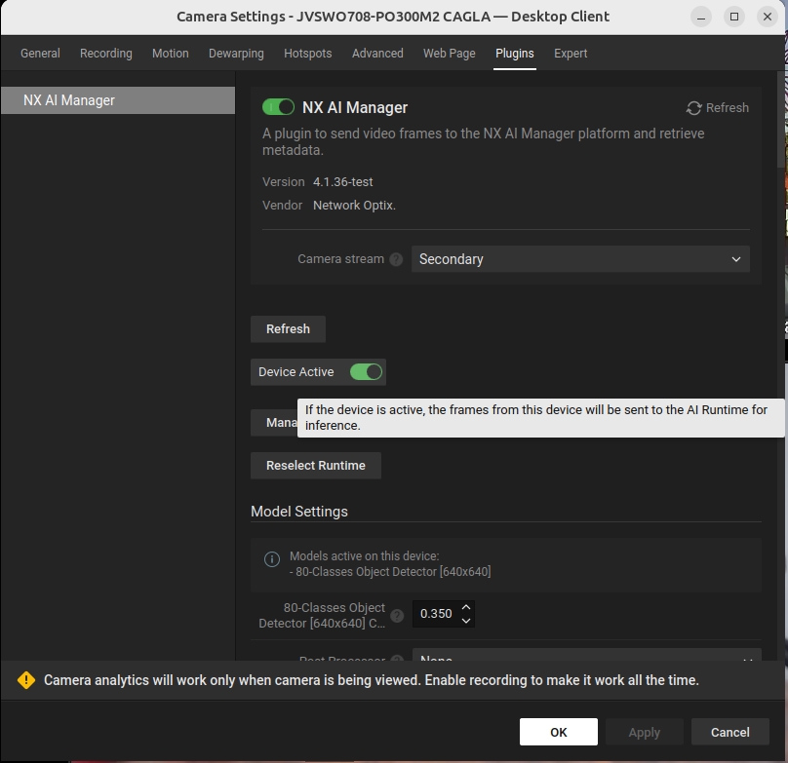Expand the Post Processor dropdown
788x763 pixels.
coord(585,660)
